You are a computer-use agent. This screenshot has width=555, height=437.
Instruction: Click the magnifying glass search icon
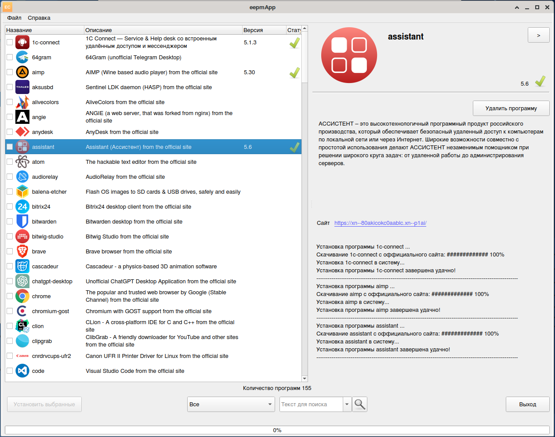click(x=360, y=404)
